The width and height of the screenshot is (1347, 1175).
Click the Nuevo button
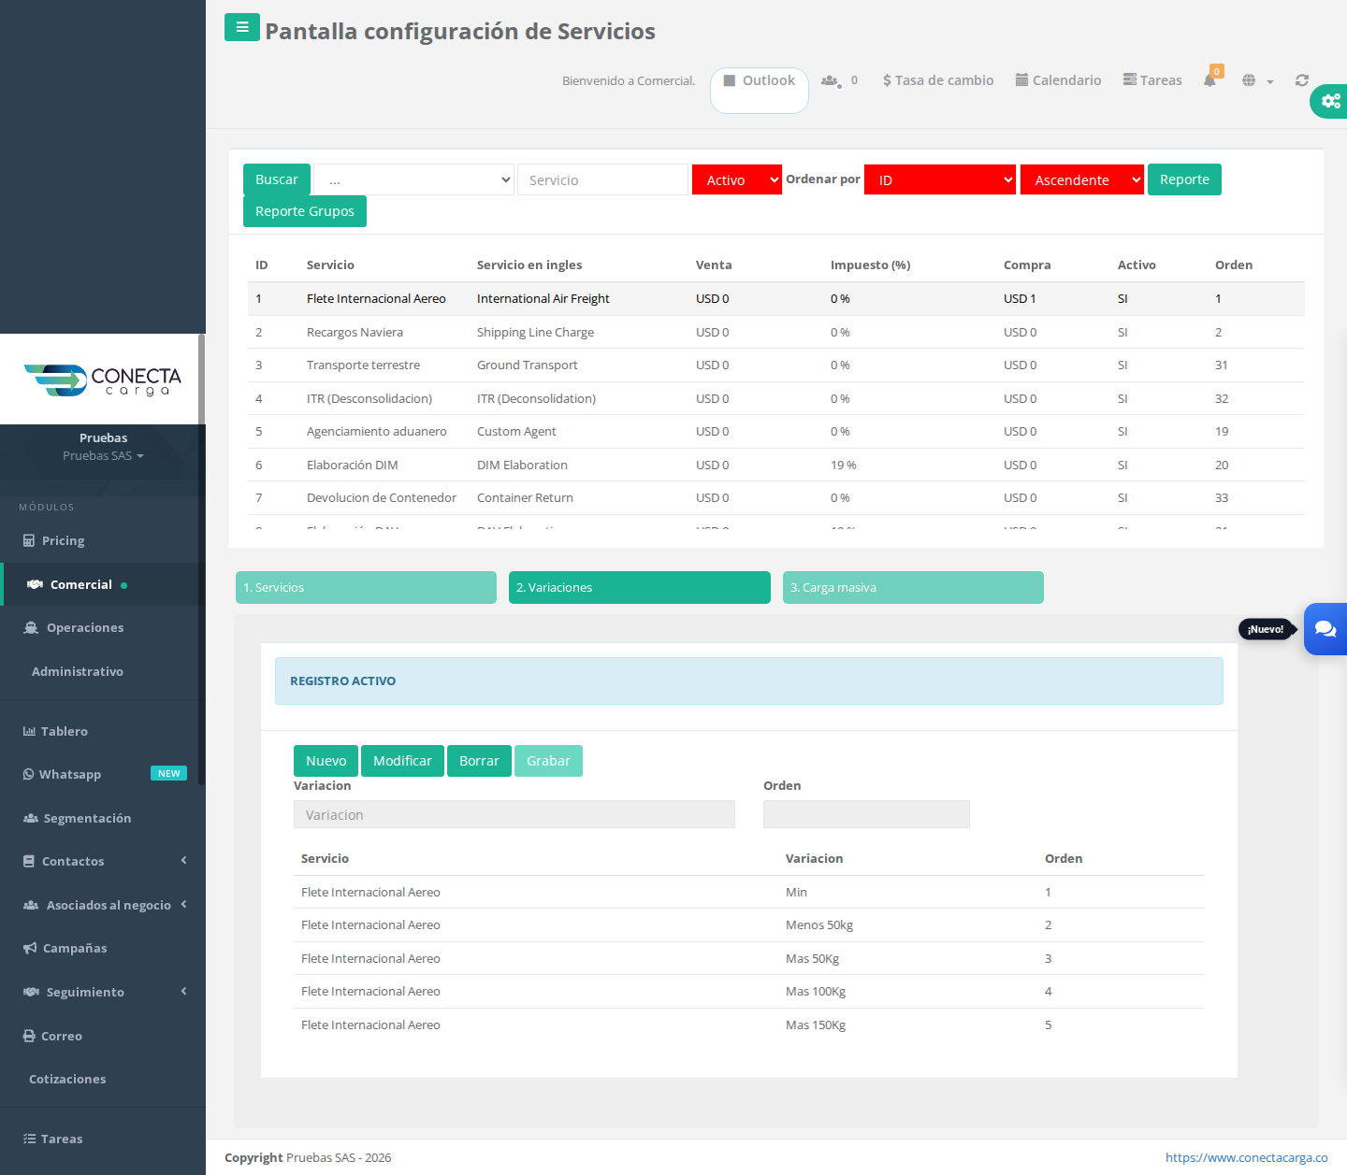(x=326, y=761)
